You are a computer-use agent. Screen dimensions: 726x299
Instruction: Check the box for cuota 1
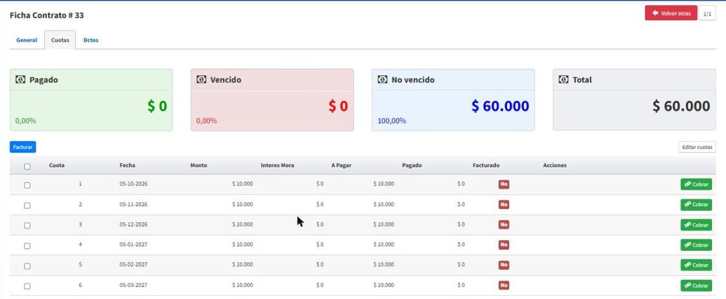click(27, 185)
